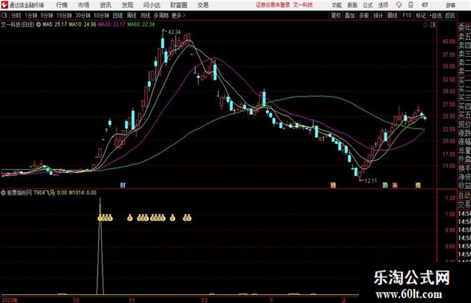
Task: Open the 行情 menu
Action: [62, 5]
